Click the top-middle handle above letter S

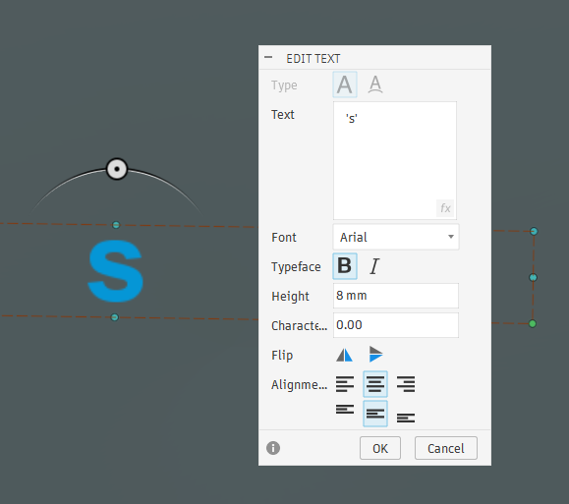click(x=116, y=225)
